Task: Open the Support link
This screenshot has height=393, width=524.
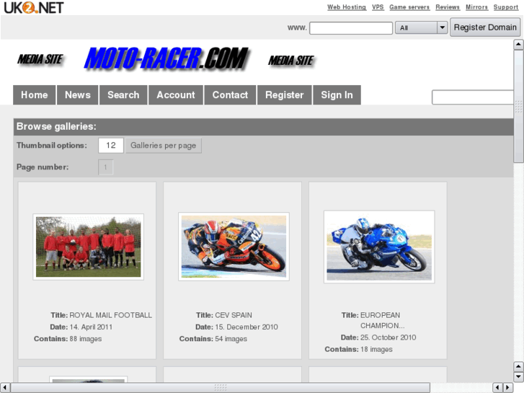Action: pyautogui.click(x=505, y=7)
